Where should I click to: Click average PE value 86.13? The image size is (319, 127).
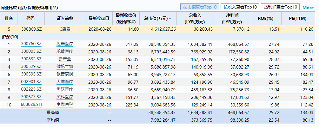click(308, 120)
